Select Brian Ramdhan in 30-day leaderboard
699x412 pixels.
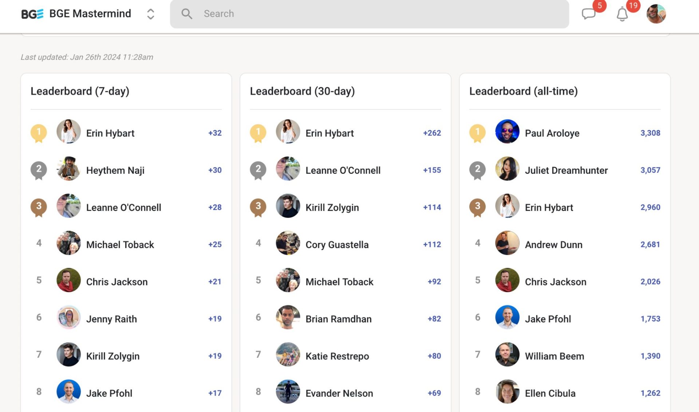338,319
